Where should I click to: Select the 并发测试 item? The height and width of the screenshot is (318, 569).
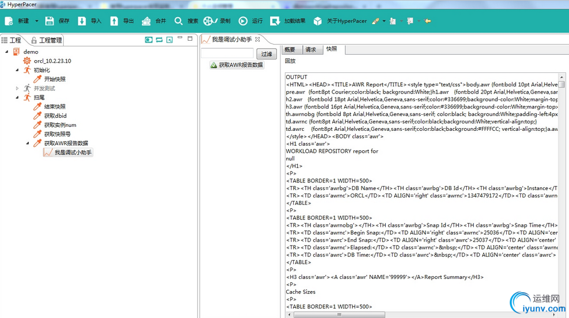[x=44, y=88]
